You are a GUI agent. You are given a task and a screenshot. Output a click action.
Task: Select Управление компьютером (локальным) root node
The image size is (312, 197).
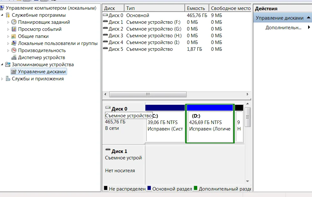click(51, 8)
